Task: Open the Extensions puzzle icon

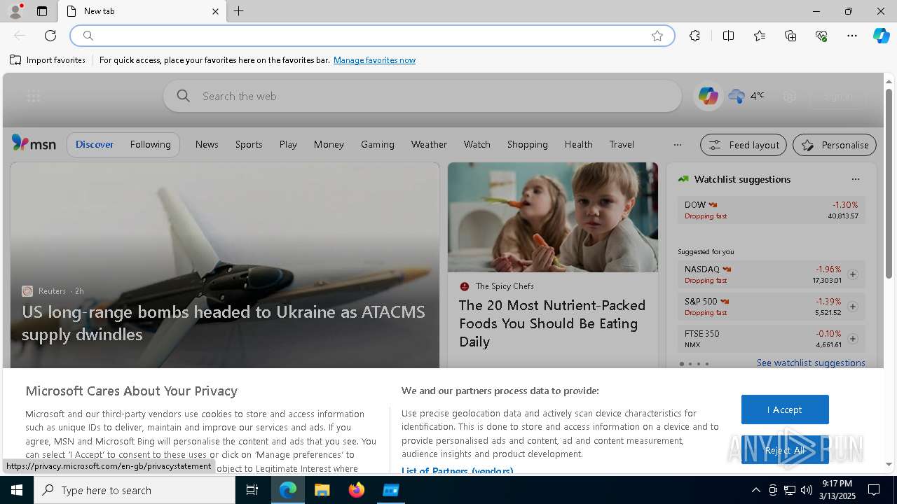Action: pyautogui.click(x=694, y=36)
